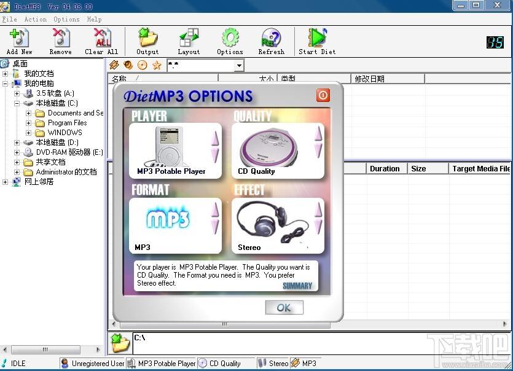Click the Stereo status bar icon
Screen dimensions: 513x371
click(262, 363)
